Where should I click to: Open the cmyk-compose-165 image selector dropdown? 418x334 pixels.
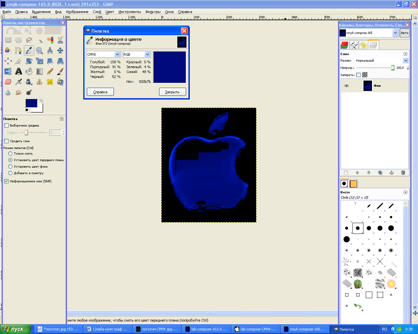click(x=369, y=33)
